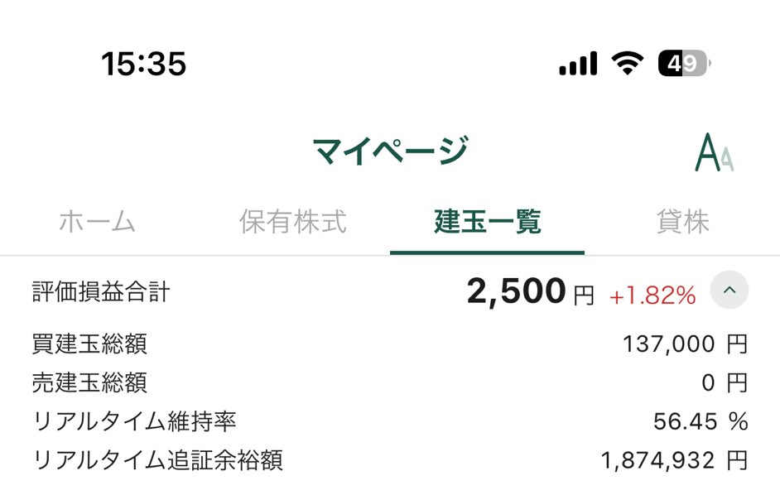Viewport: 780px width, 490px height.
Task: Open the 保有株式 tab
Action: click(292, 222)
